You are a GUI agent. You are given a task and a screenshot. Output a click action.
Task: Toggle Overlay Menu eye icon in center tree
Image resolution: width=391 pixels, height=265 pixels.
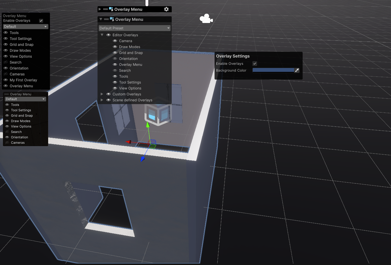click(115, 65)
